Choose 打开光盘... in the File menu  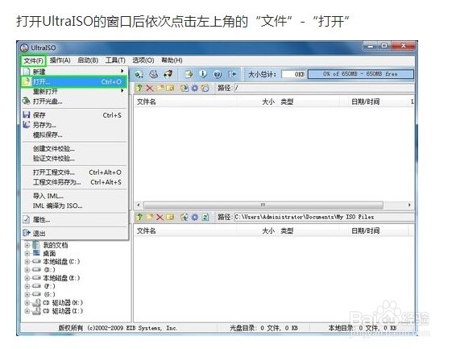[x=74, y=102]
